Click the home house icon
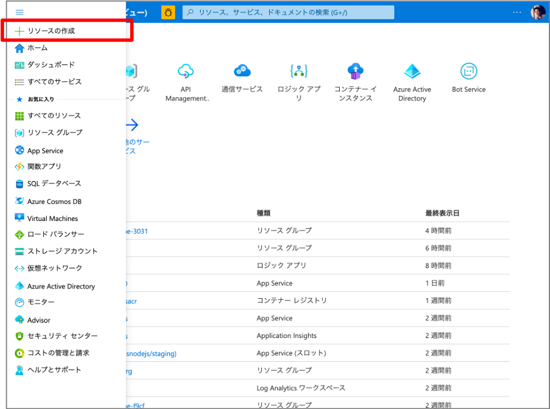 coord(19,48)
